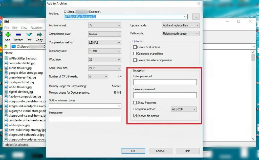The height and width of the screenshot is (160, 259).
Task: Click the Extract icon in 7-Zip toolbar
Action: pyautogui.click(x=18, y=34)
